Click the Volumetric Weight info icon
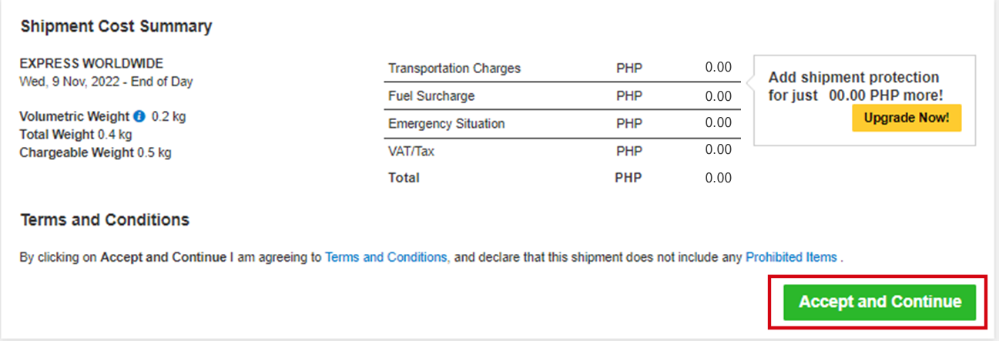 coord(139,117)
